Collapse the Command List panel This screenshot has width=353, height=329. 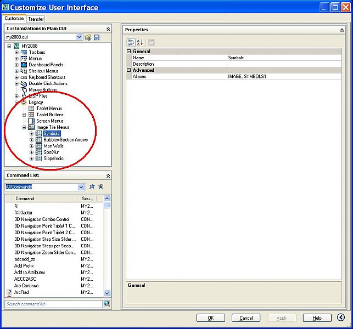pos(108,176)
